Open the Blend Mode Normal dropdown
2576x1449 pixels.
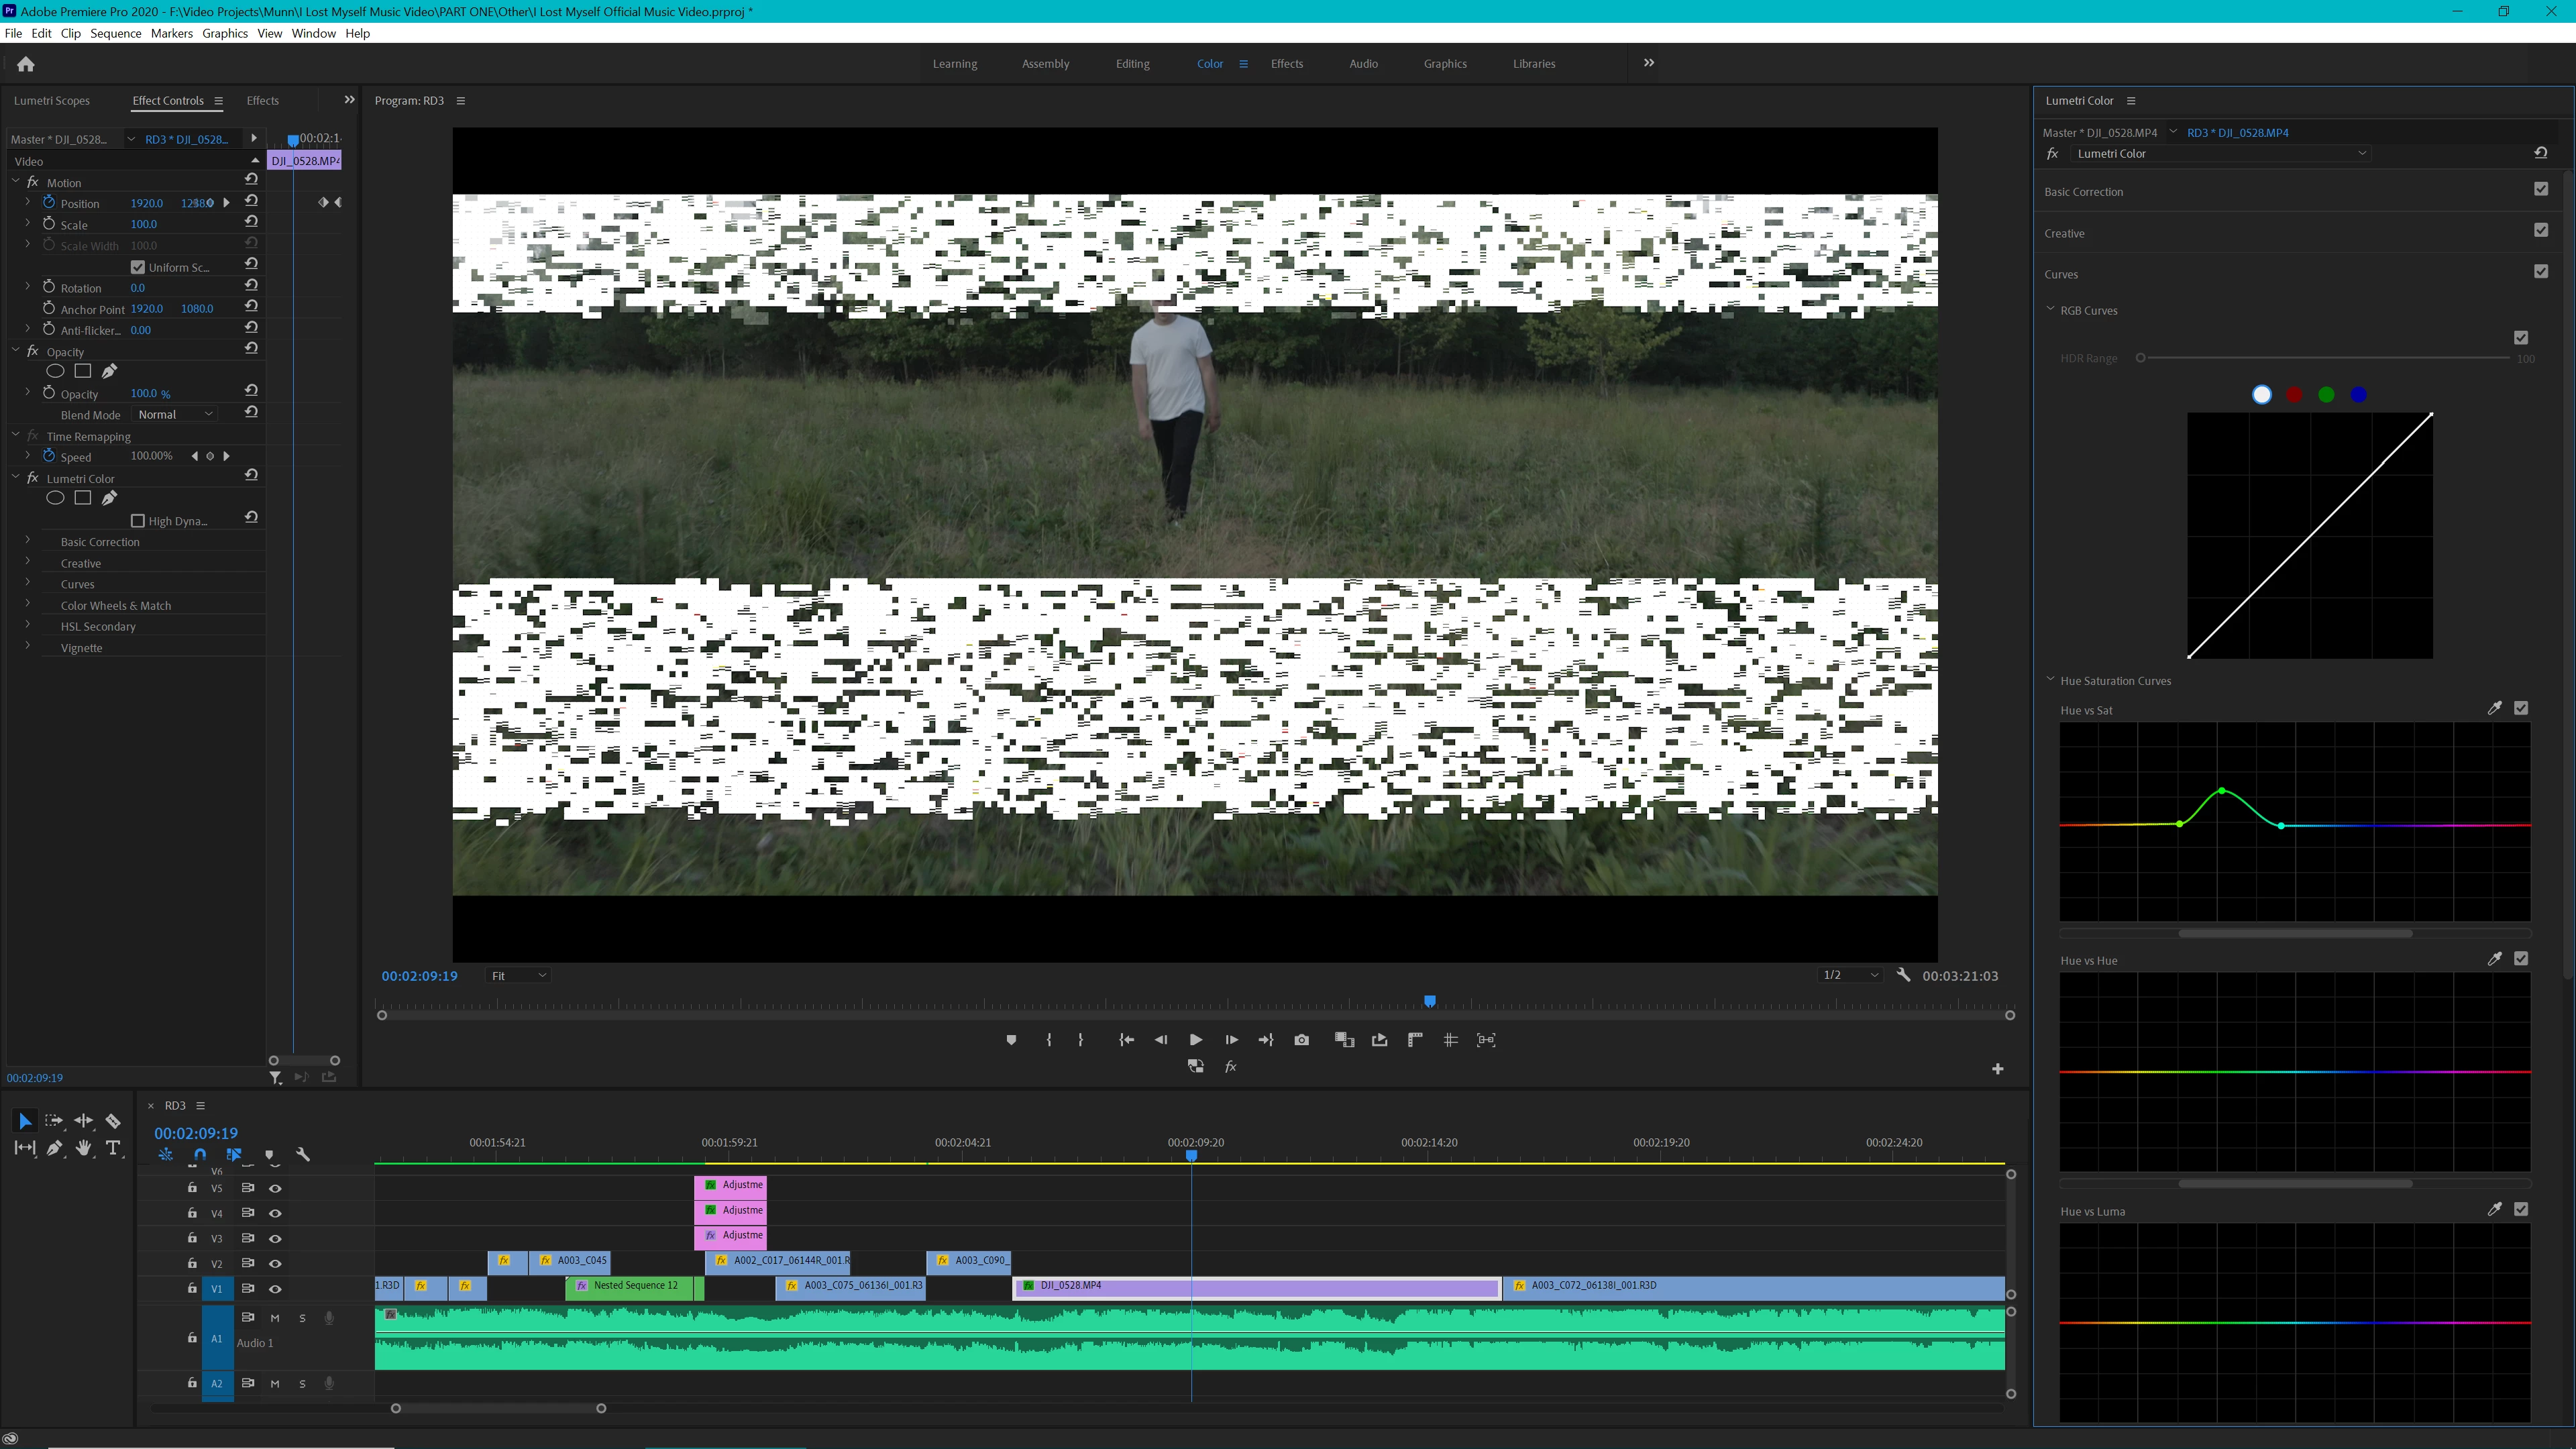175,414
